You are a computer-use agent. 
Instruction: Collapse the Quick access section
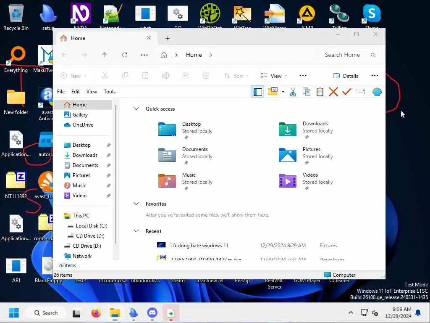[x=136, y=109]
